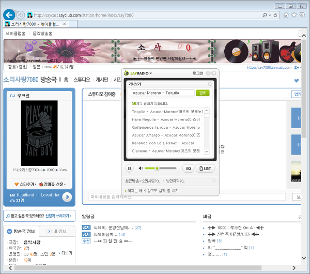Viewport: 310px width, 274px height.
Task: Open the 게시판 board menu
Action: point(102,80)
